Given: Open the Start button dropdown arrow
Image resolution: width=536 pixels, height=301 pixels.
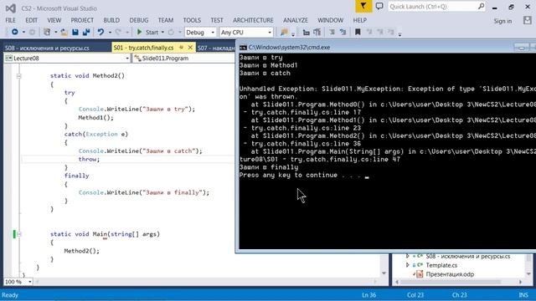Looking at the screenshot, I should coord(162,33).
